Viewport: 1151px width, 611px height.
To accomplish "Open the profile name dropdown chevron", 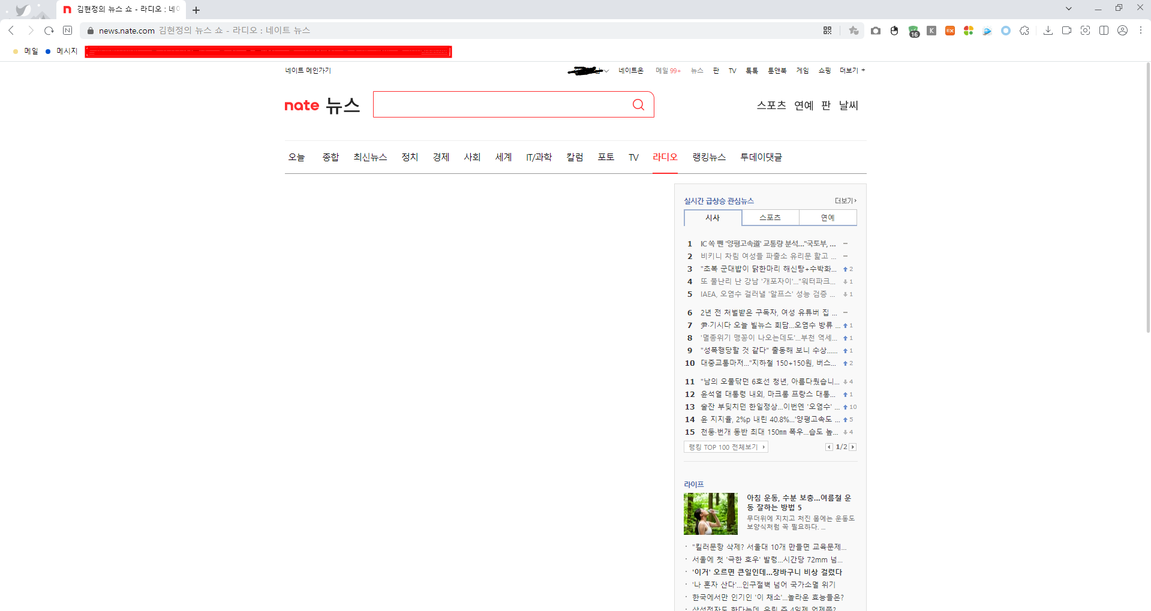I will point(606,70).
